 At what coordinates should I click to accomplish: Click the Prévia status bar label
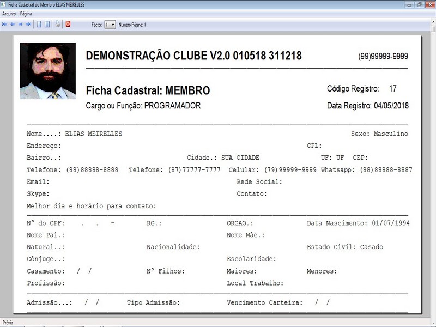click(8, 323)
